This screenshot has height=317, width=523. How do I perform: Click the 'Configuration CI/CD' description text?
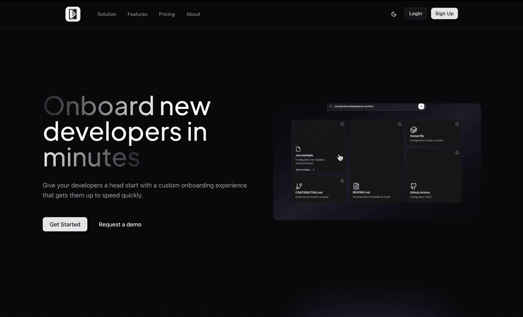[421, 197]
